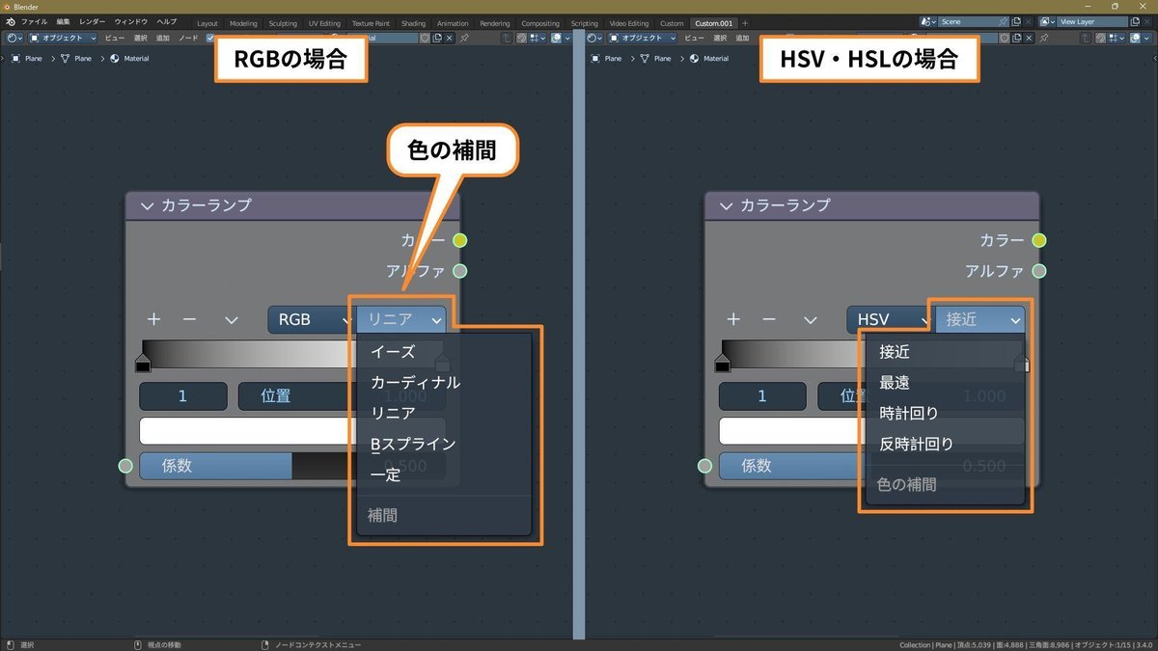Click add view layer icon
This screenshot has width=1158, height=651.
tap(1135, 22)
